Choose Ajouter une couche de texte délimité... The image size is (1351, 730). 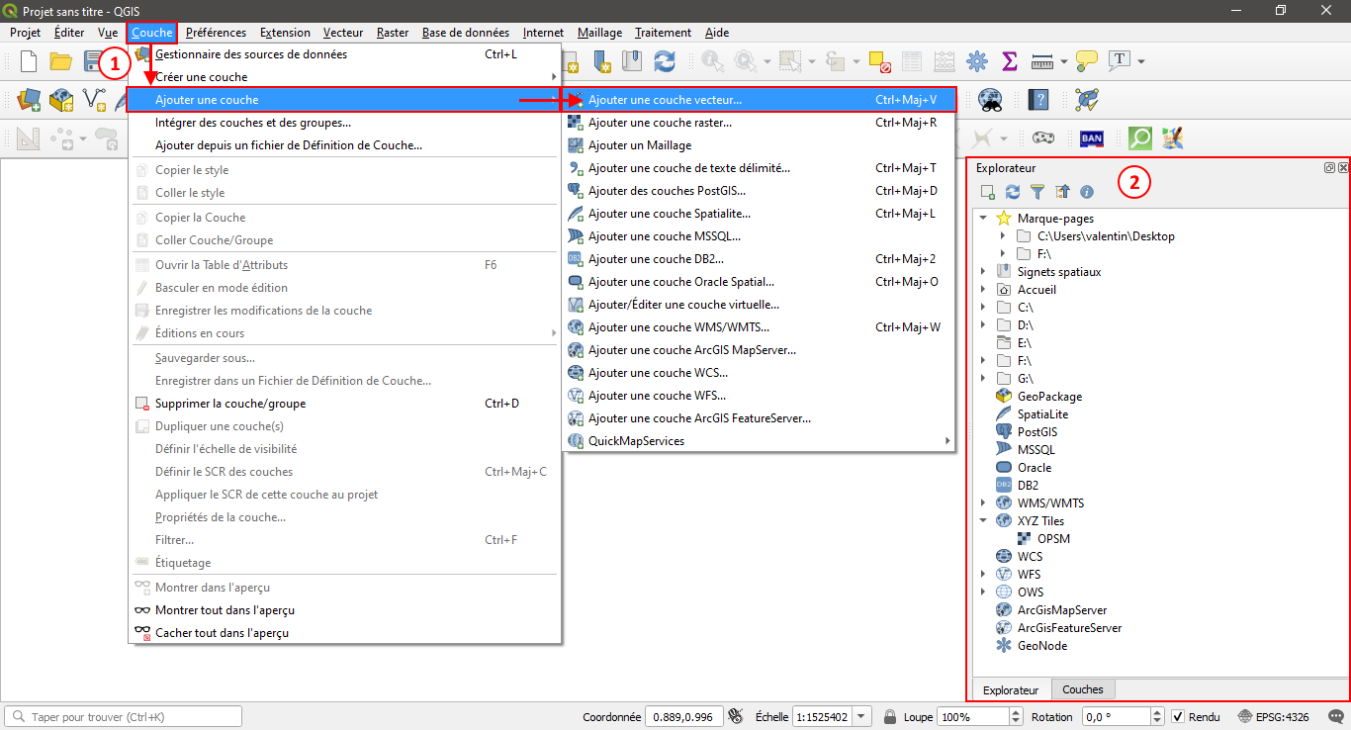pos(759,168)
